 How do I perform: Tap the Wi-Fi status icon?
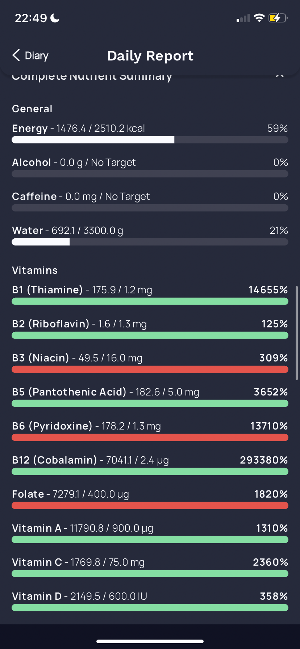pos(259,18)
